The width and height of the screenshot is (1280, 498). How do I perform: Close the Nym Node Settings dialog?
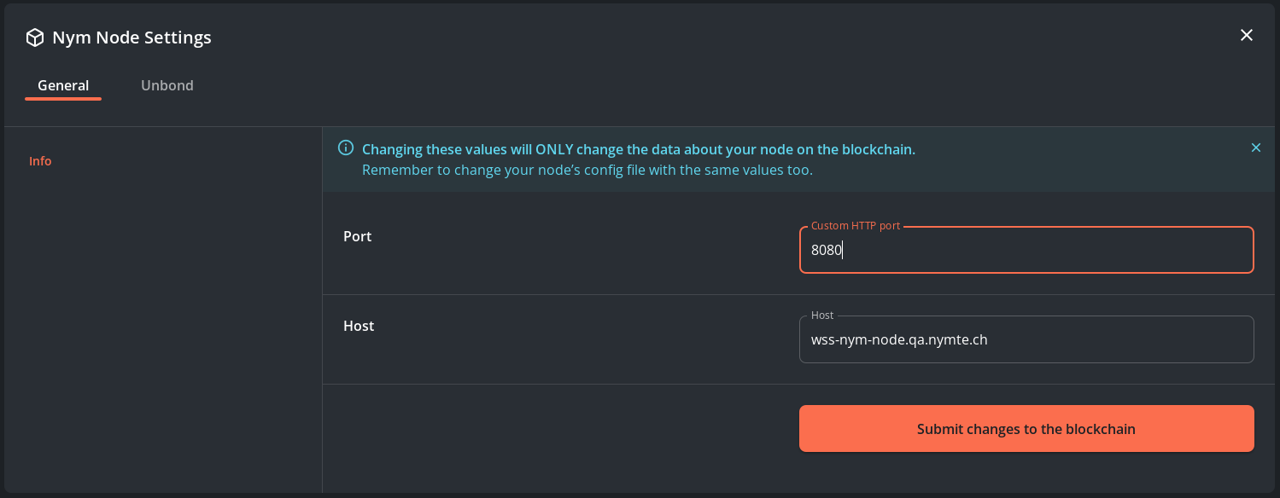(1247, 35)
